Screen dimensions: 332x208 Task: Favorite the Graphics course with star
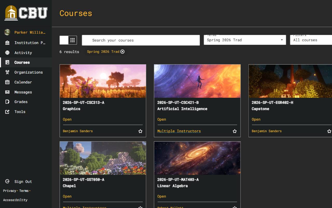(140, 131)
